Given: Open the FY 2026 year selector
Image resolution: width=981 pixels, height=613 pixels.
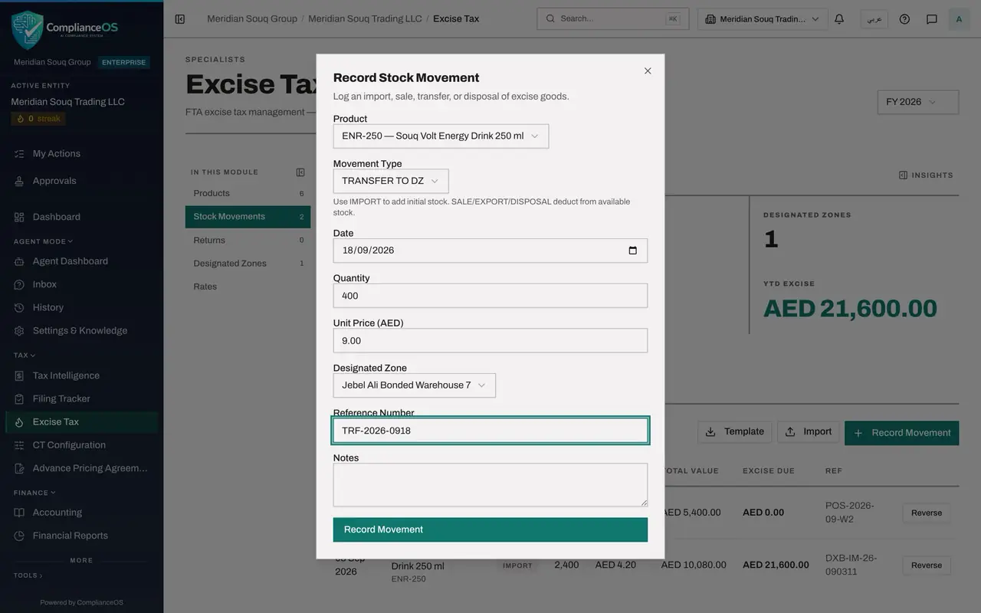Looking at the screenshot, I should point(917,102).
